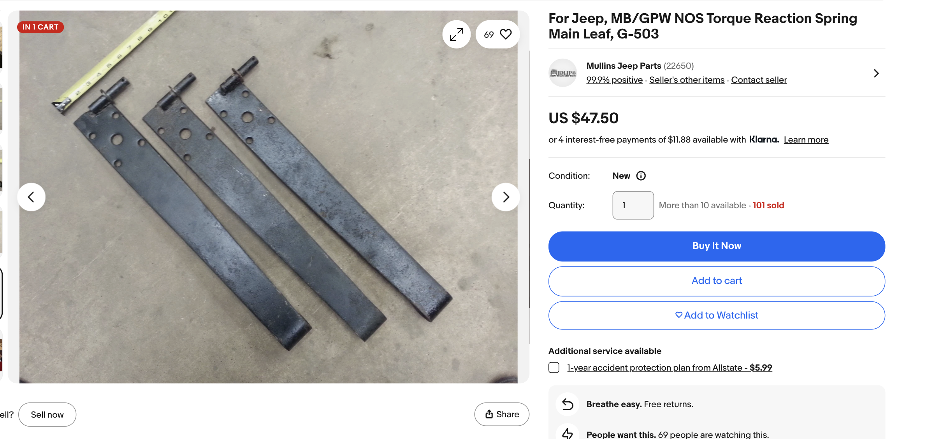Click the Add to cart button

tap(716, 281)
